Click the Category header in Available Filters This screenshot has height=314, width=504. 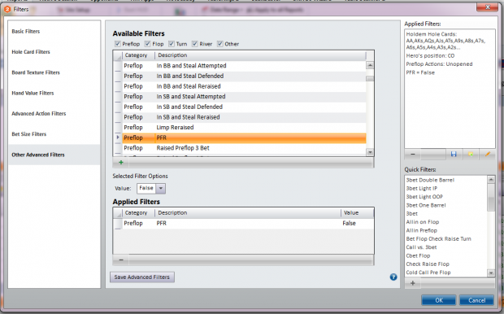click(x=138, y=55)
